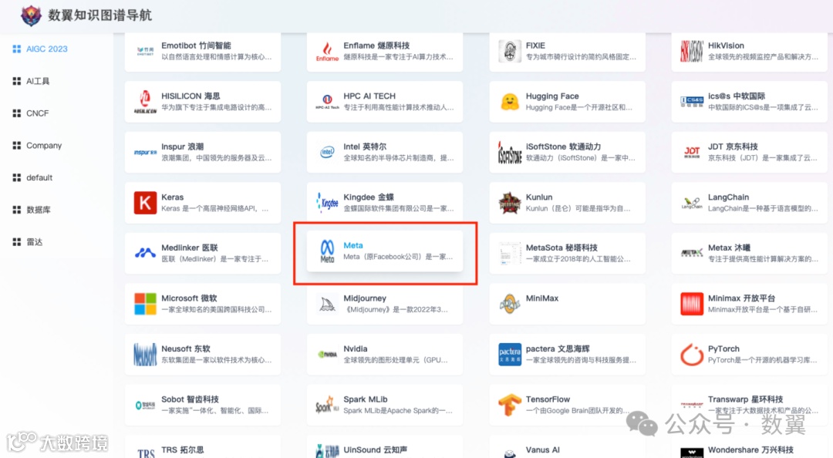This screenshot has width=833, height=458.
Task: Click the Neusoft 东软 logo
Action: click(145, 355)
